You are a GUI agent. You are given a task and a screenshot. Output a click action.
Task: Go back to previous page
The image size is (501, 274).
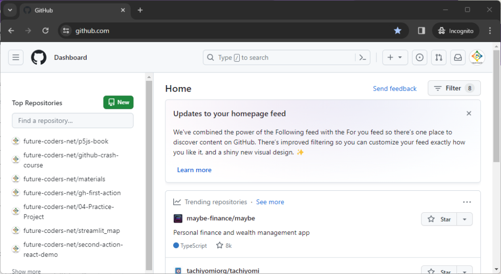point(11,31)
